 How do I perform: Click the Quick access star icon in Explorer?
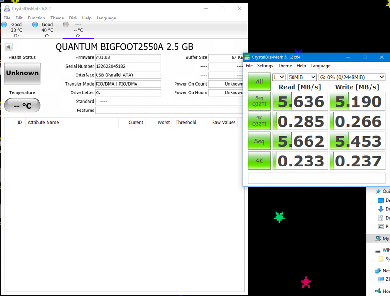pos(378,191)
